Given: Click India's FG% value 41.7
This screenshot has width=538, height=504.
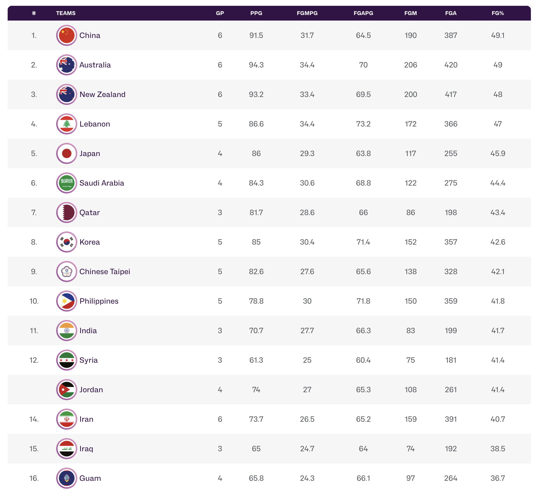Looking at the screenshot, I should pyautogui.click(x=497, y=331).
